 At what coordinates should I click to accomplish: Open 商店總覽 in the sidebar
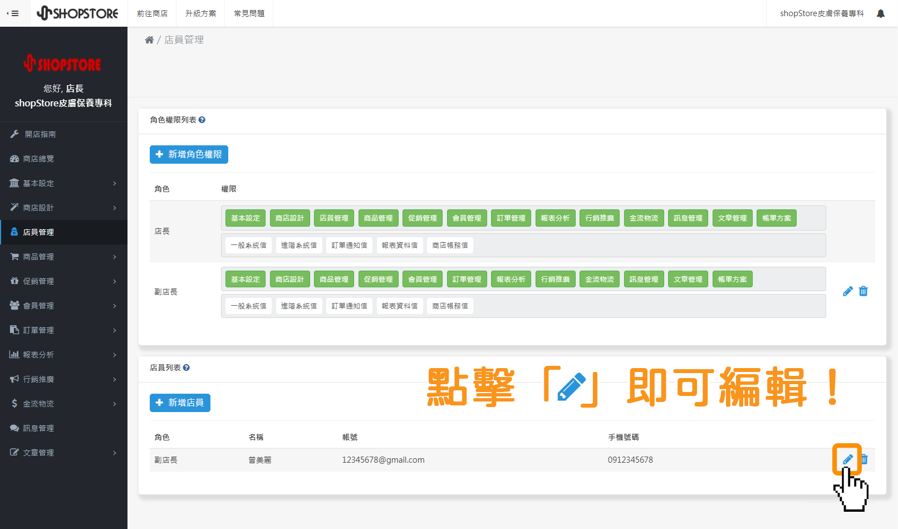(x=63, y=159)
